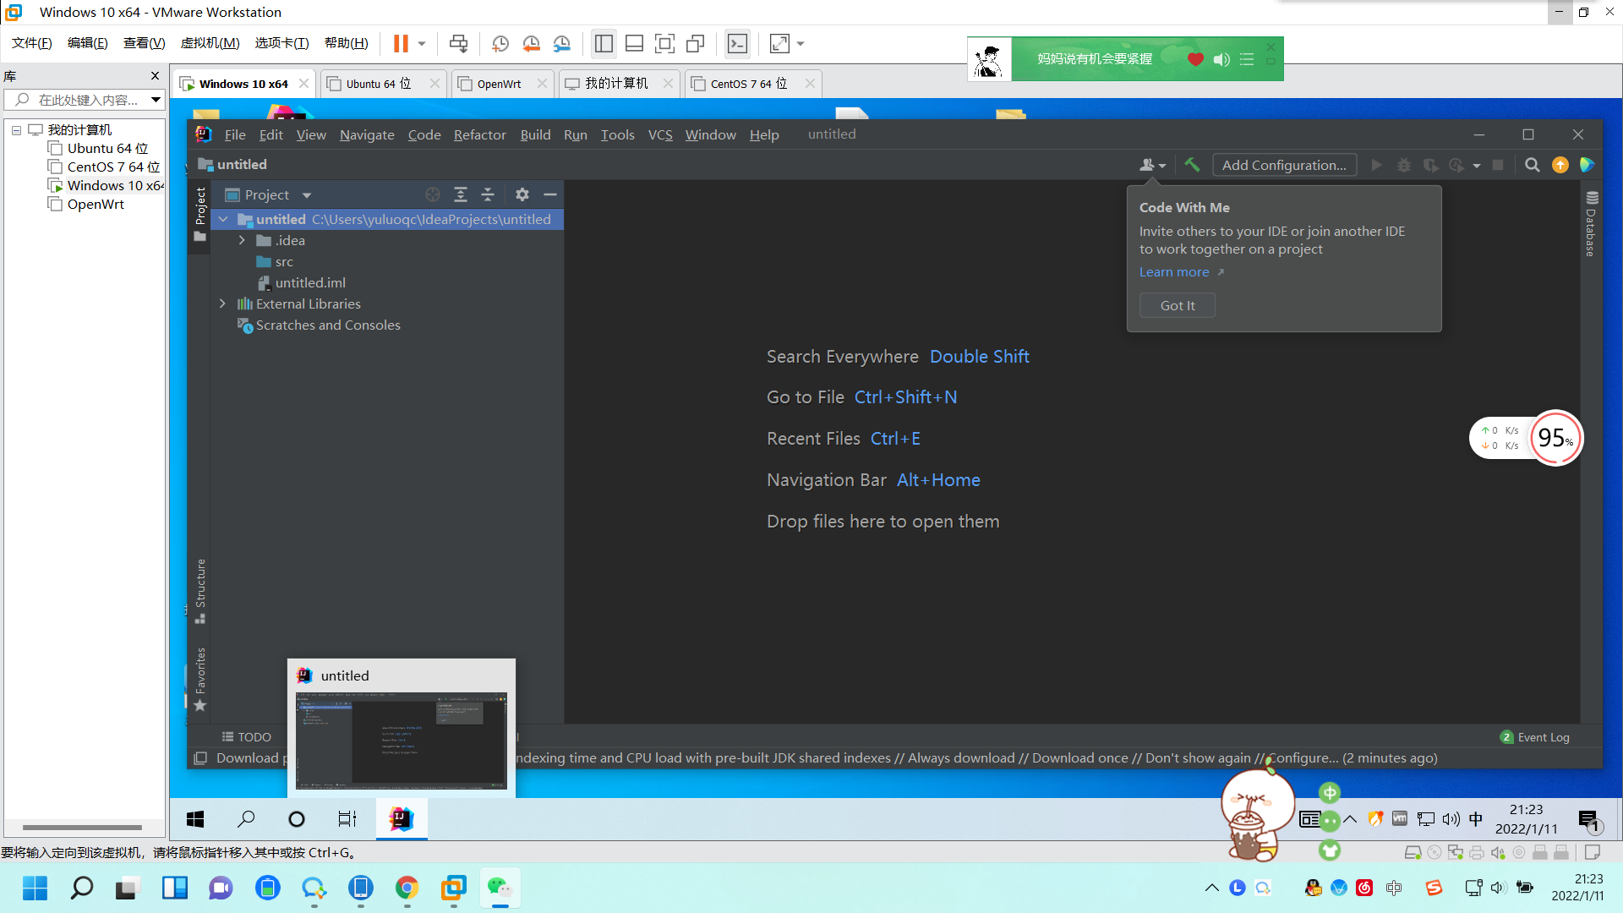Click Collapse All in Project panel
The height and width of the screenshot is (913, 1623).
coord(488,194)
